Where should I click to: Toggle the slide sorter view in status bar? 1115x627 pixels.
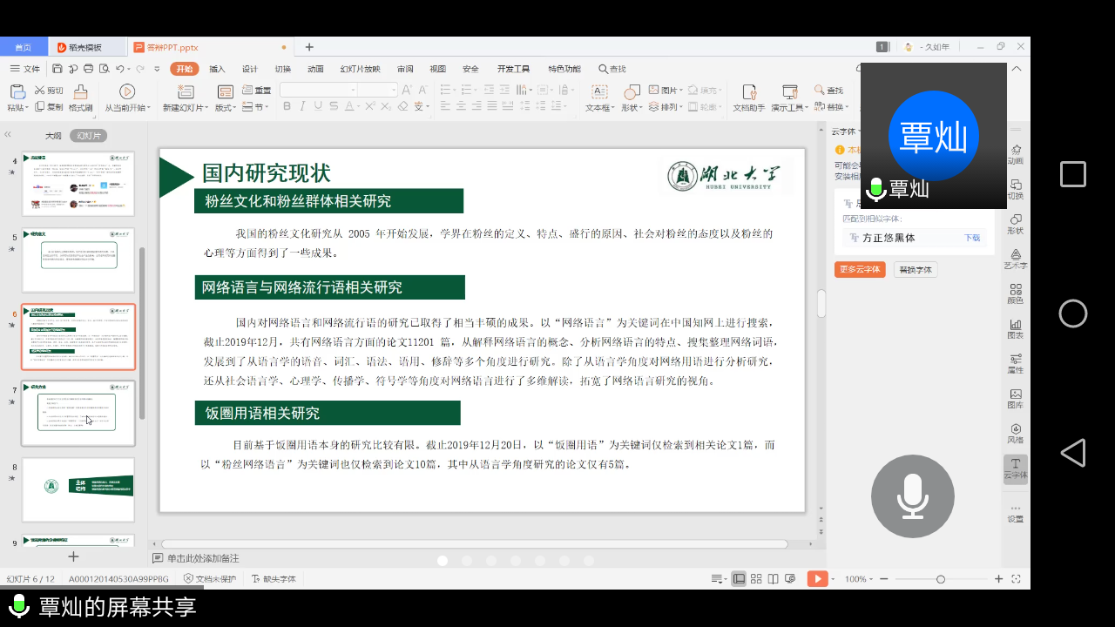pos(756,579)
